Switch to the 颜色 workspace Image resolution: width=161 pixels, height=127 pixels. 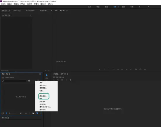106,7
